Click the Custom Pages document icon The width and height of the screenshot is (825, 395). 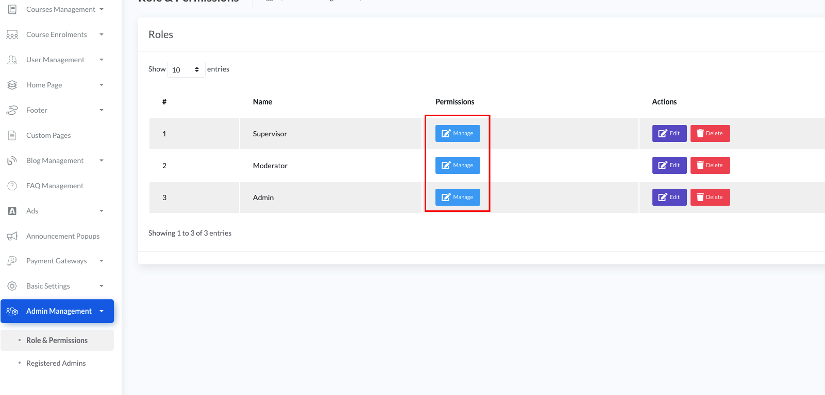click(12, 135)
